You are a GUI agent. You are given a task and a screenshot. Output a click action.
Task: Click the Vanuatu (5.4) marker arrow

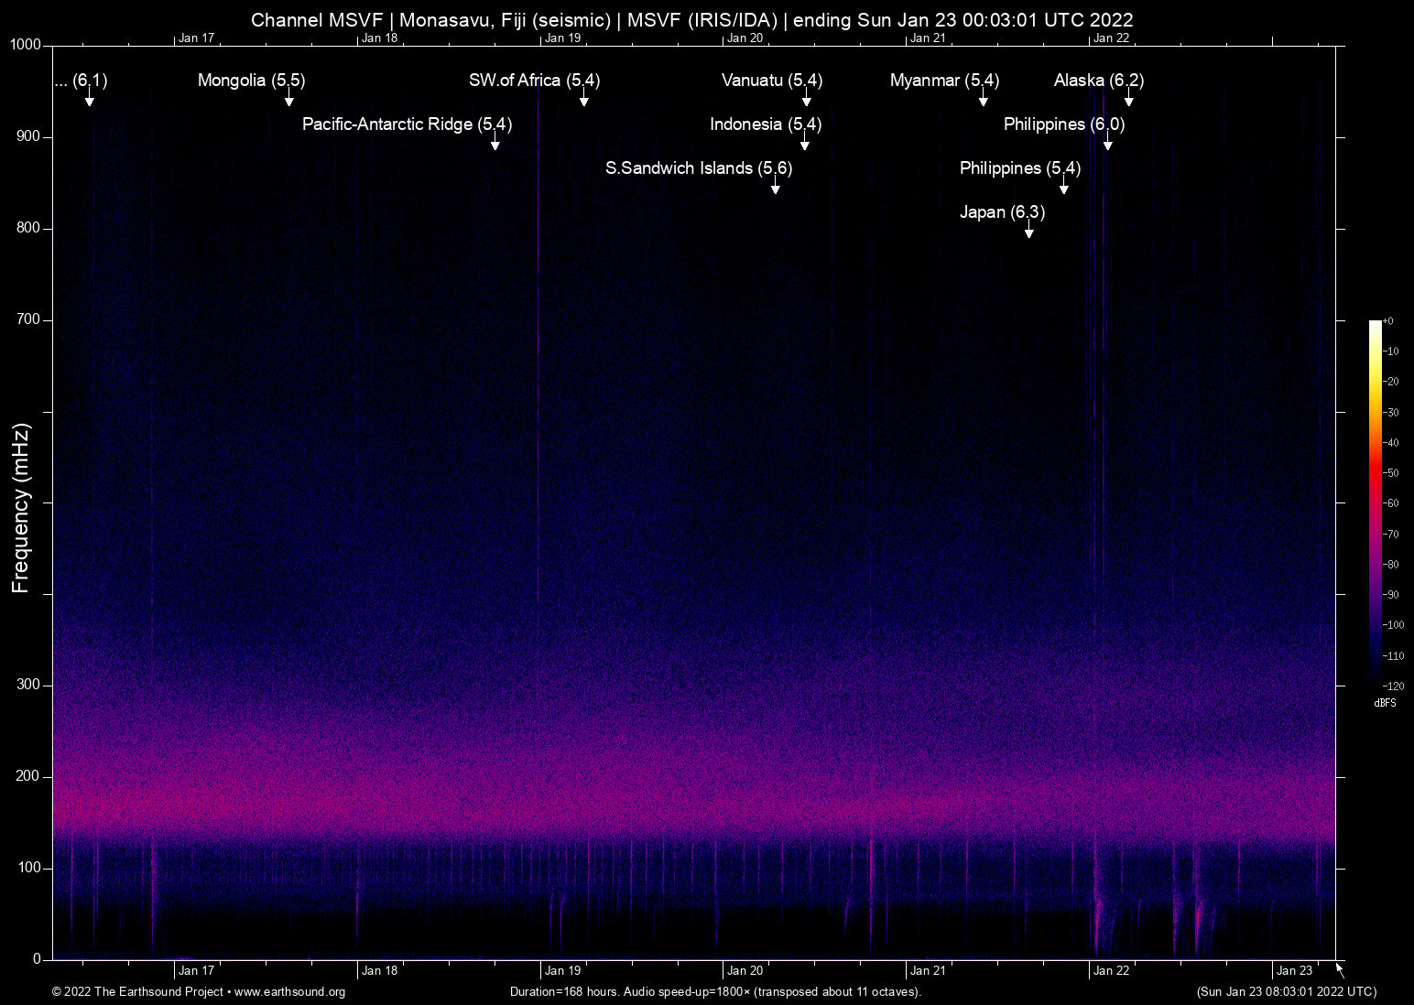pos(804,101)
